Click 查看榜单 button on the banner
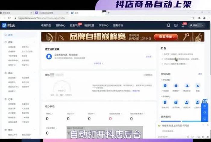The width and height of the screenshot is (211, 142). click(x=166, y=37)
